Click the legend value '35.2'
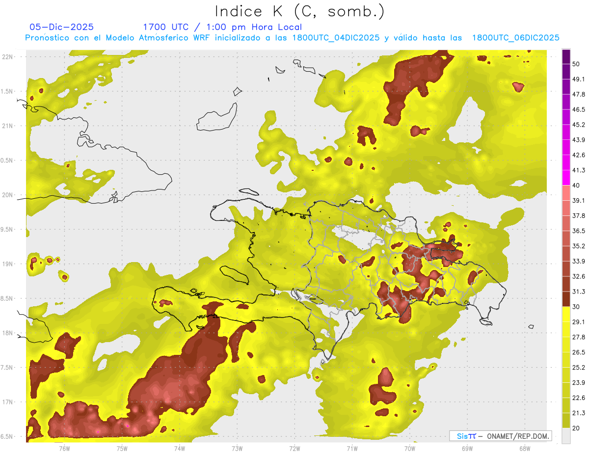Screen dimensions: 589x455 pyautogui.click(x=579, y=246)
